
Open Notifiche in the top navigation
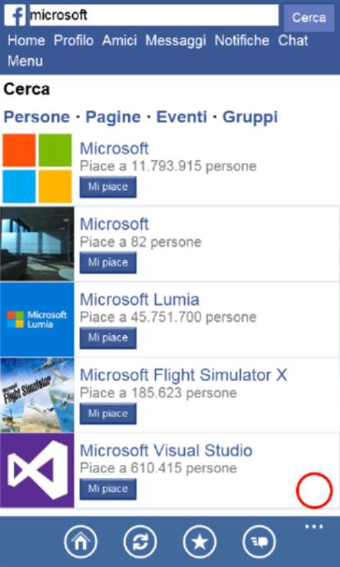242,41
